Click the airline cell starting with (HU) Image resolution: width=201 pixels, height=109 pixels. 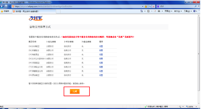(34, 63)
